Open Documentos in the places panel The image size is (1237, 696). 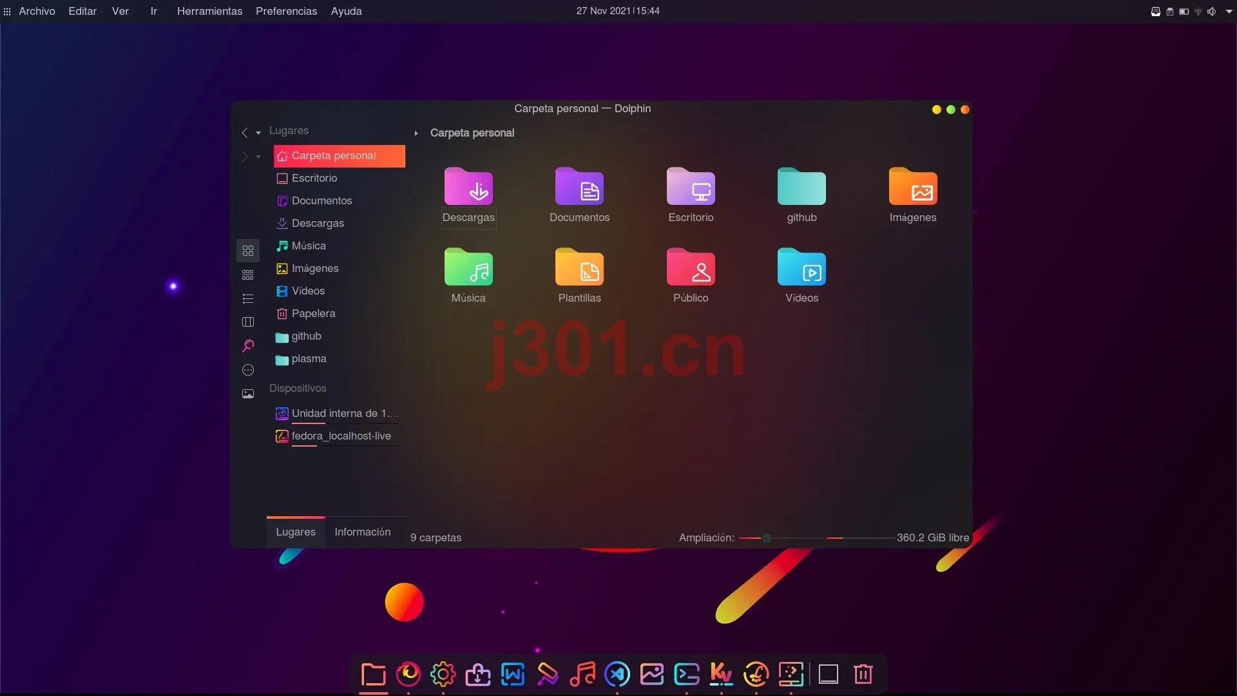tap(340, 201)
